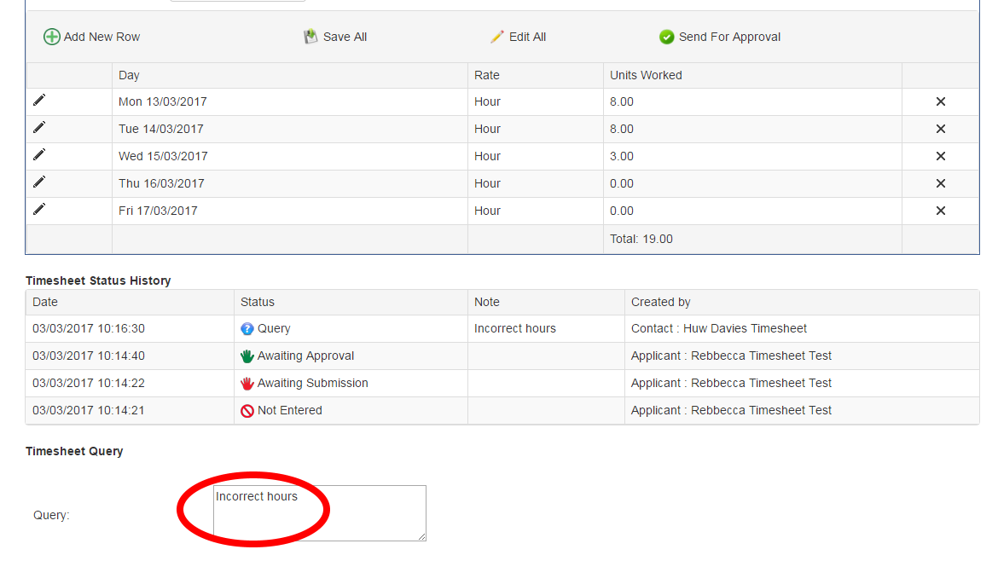Click the red hand Awaiting Submission icon
The image size is (998, 561).
tap(247, 384)
